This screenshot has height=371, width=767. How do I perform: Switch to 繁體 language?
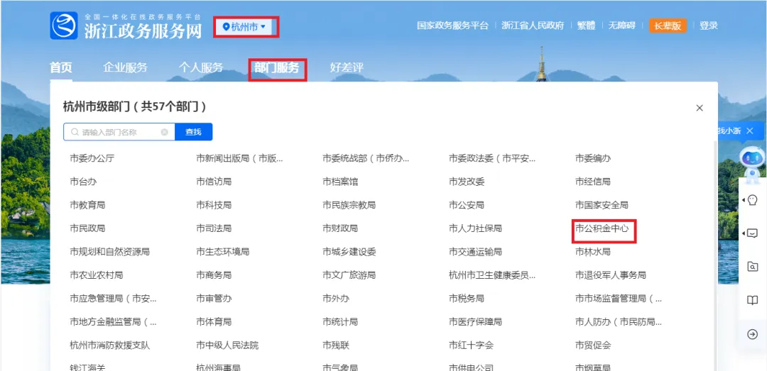(586, 26)
